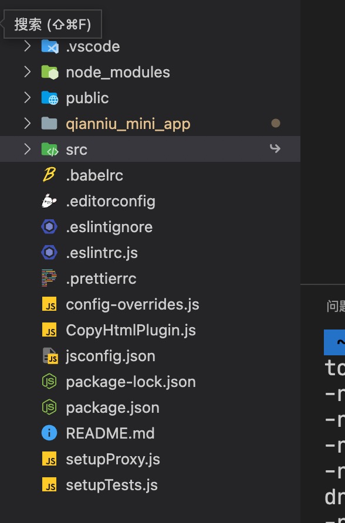345x523 pixels.
Task: Open CopyHtmlPlugin.js
Action: click(x=129, y=330)
